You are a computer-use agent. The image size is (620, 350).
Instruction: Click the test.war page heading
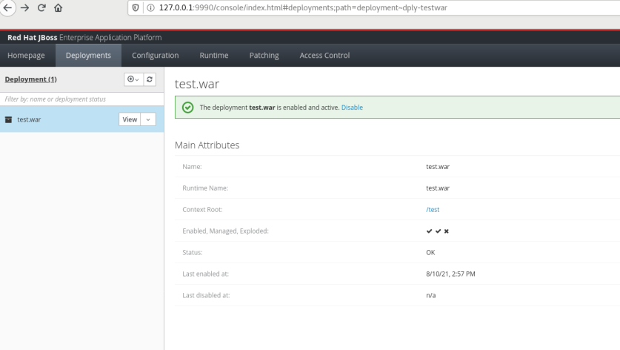pos(197,84)
